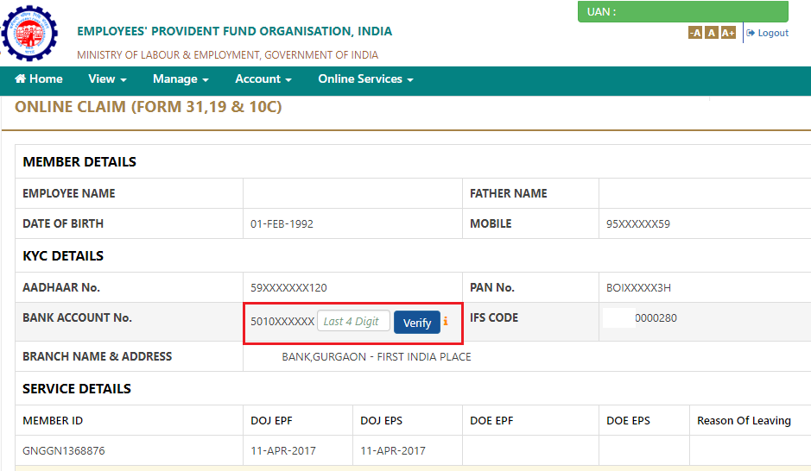Log out of the EPFO portal
This screenshot has width=811, height=471.
tap(768, 33)
